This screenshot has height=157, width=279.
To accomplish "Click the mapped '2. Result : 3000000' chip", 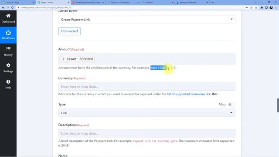I will 78,59.
